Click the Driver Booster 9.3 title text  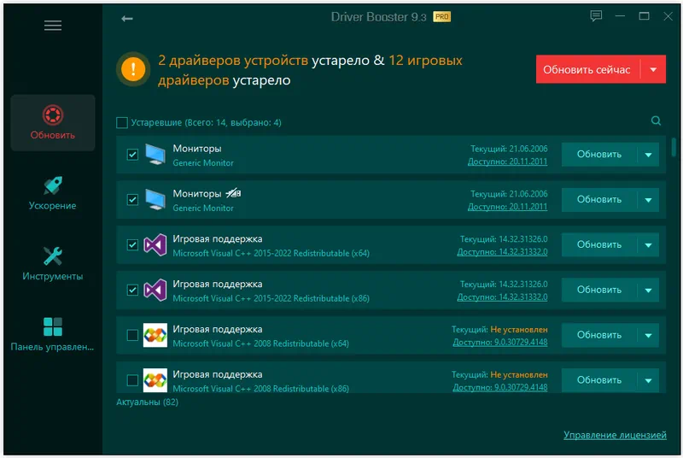click(x=378, y=17)
